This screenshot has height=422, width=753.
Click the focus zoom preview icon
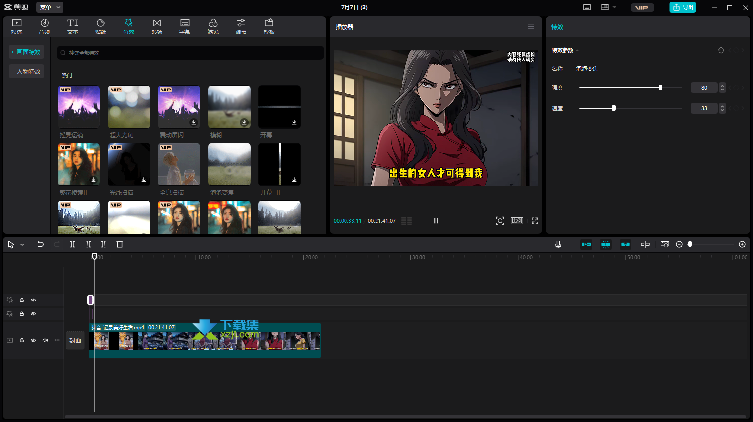coord(500,221)
